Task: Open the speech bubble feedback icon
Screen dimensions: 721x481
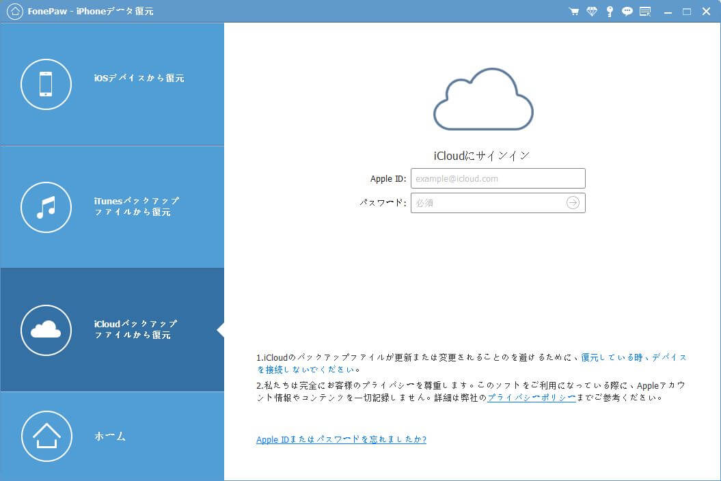Action: (627, 12)
